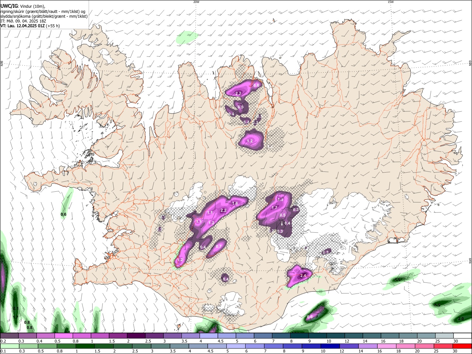The height and width of the screenshot is (354, 472).
Task: Click the '20W' longitude label at top
Action: (196, 2)
